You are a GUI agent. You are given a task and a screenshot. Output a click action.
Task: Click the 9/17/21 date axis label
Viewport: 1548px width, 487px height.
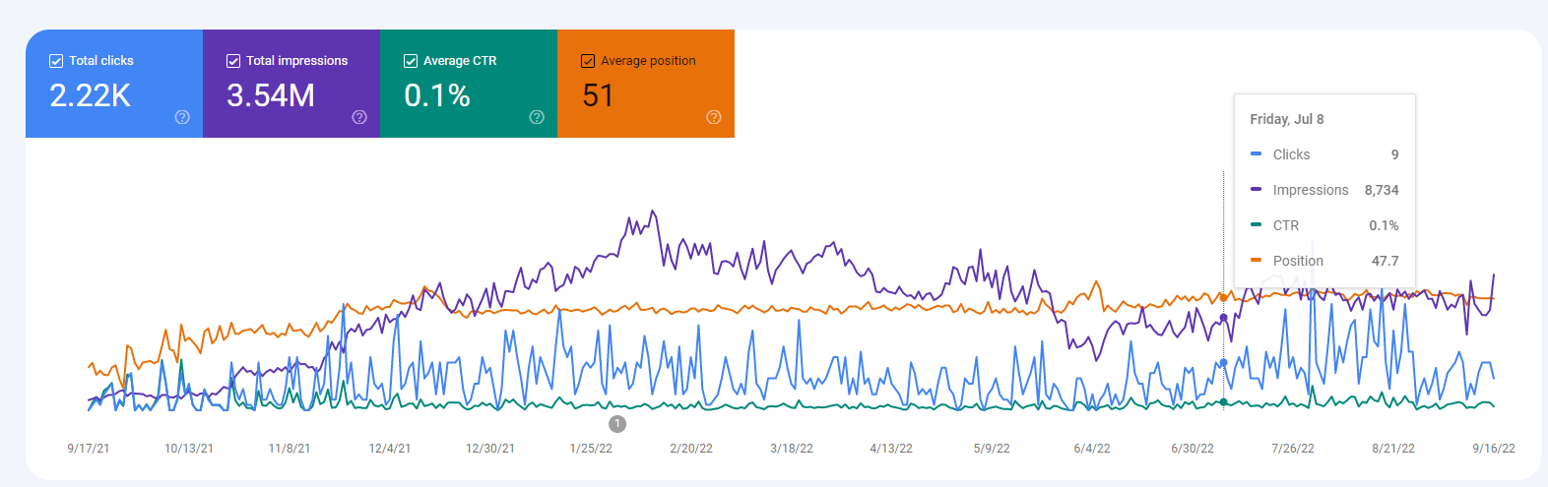[x=89, y=449]
